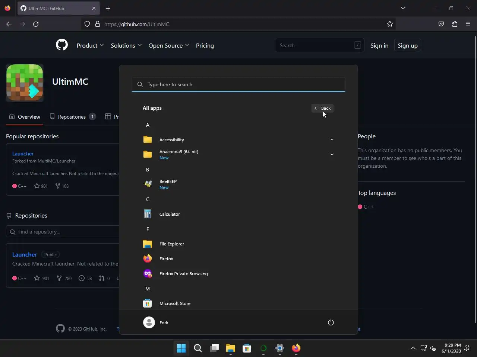
Task: Click the green circular app on the taskbar
Action: 263,348
